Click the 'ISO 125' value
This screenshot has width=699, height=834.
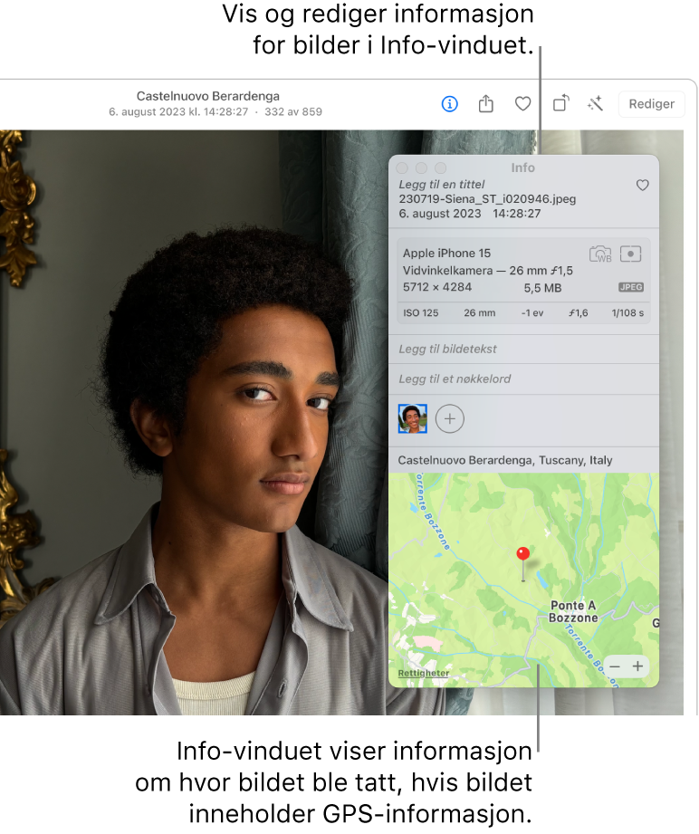tap(421, 312)
